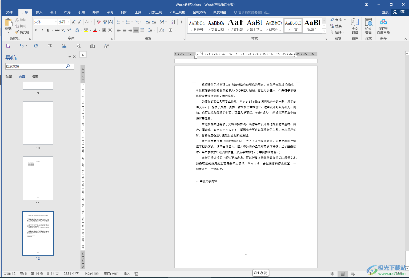This screenshot has width=409, height=278.
Task: Open the phonetic guide (wén) tool
Action: [x=105, y=22]
